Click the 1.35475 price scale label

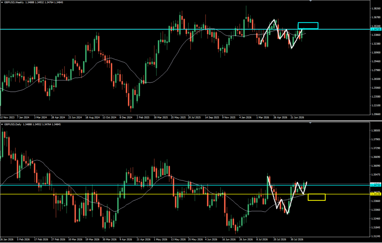(376, 175)
